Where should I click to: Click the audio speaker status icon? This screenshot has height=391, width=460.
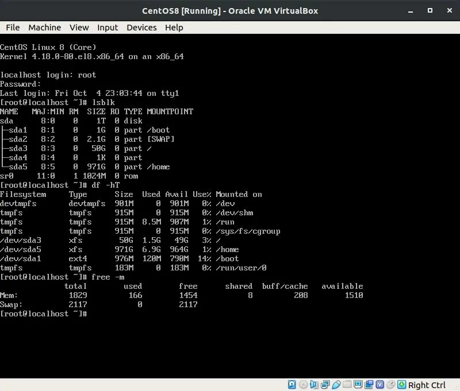pyautogui.click(x=314, y=384)
